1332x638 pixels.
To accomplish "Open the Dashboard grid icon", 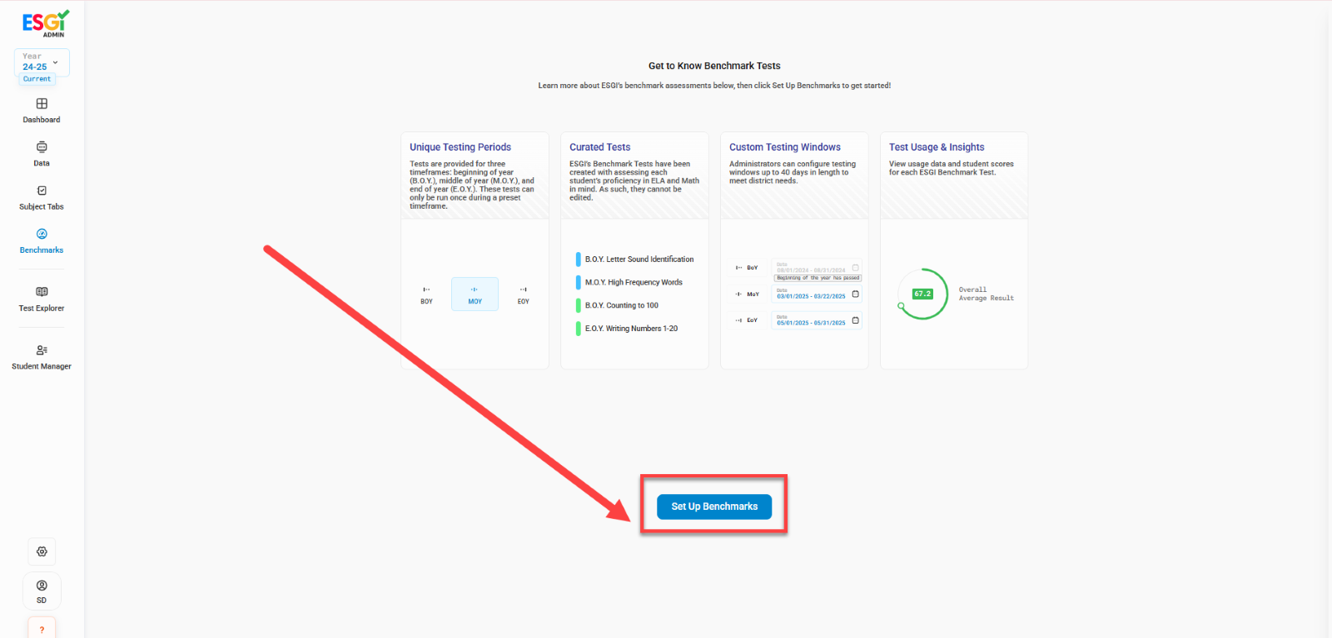I will (42, 104).
